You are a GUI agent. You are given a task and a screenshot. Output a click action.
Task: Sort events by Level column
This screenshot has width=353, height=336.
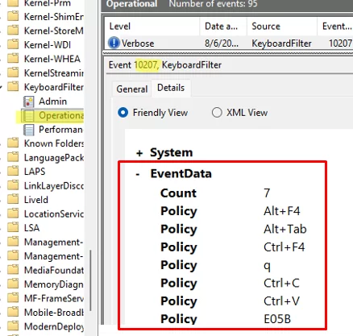tap(152, 27)
